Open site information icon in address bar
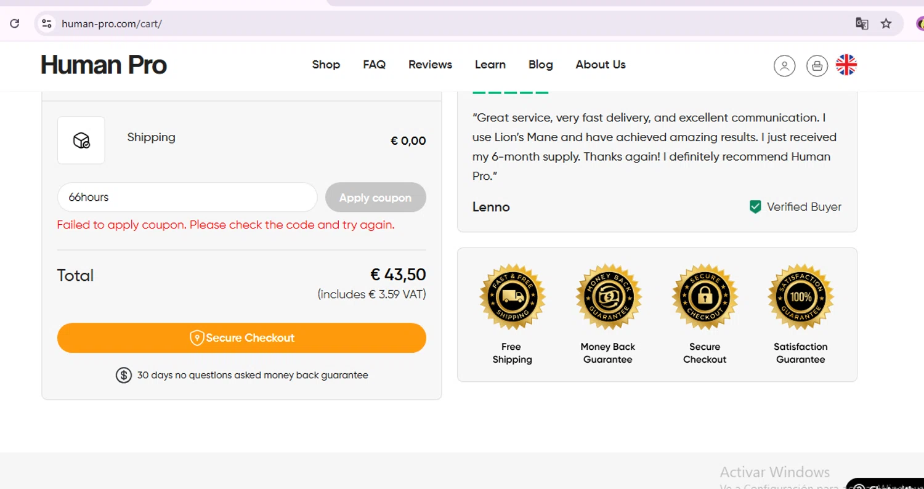This screenshot has width=924, height=489. click(x=46, y=24)
